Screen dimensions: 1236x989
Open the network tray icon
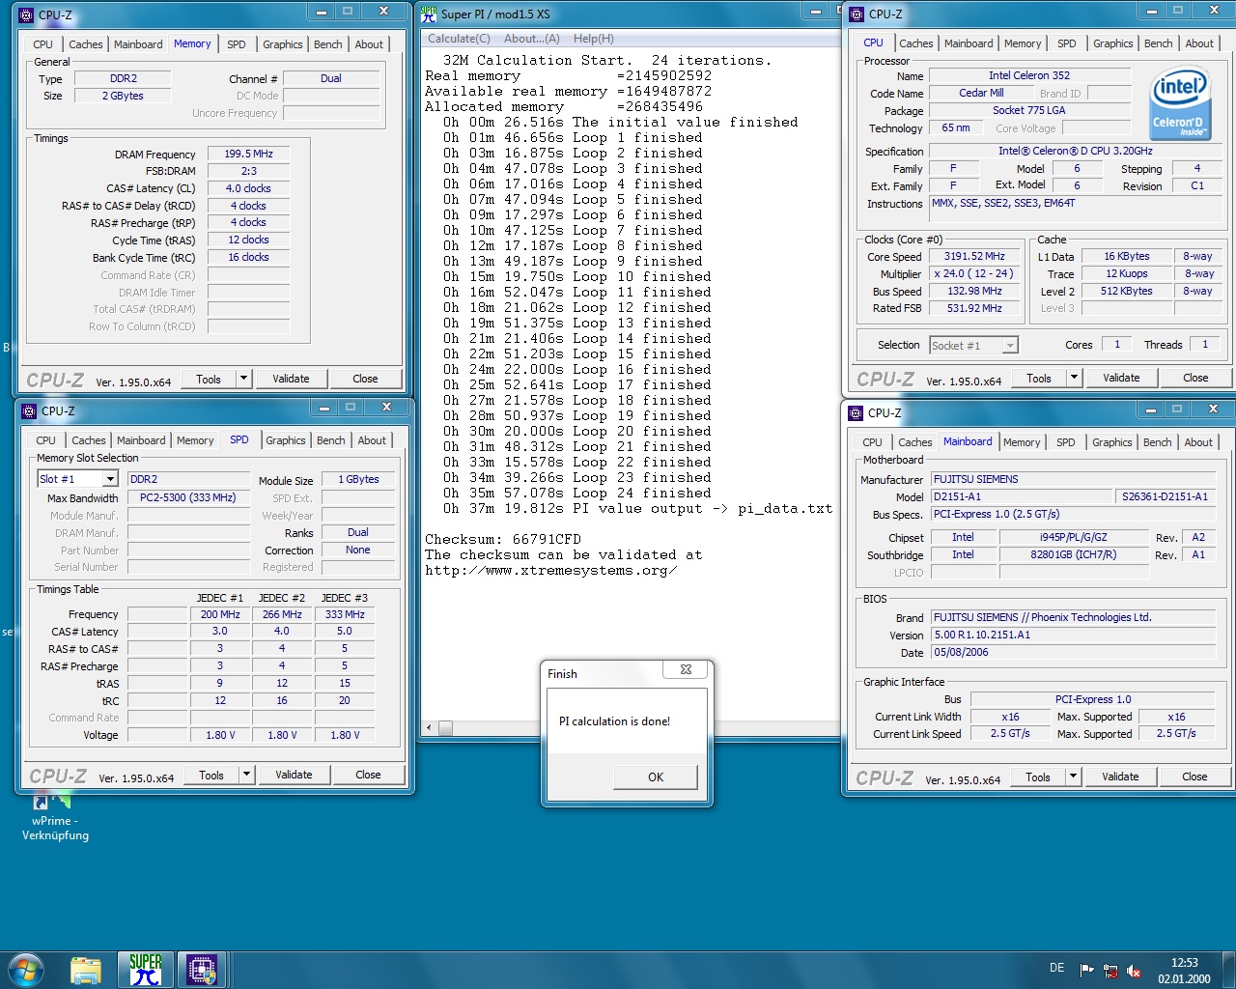(1110, 971)
